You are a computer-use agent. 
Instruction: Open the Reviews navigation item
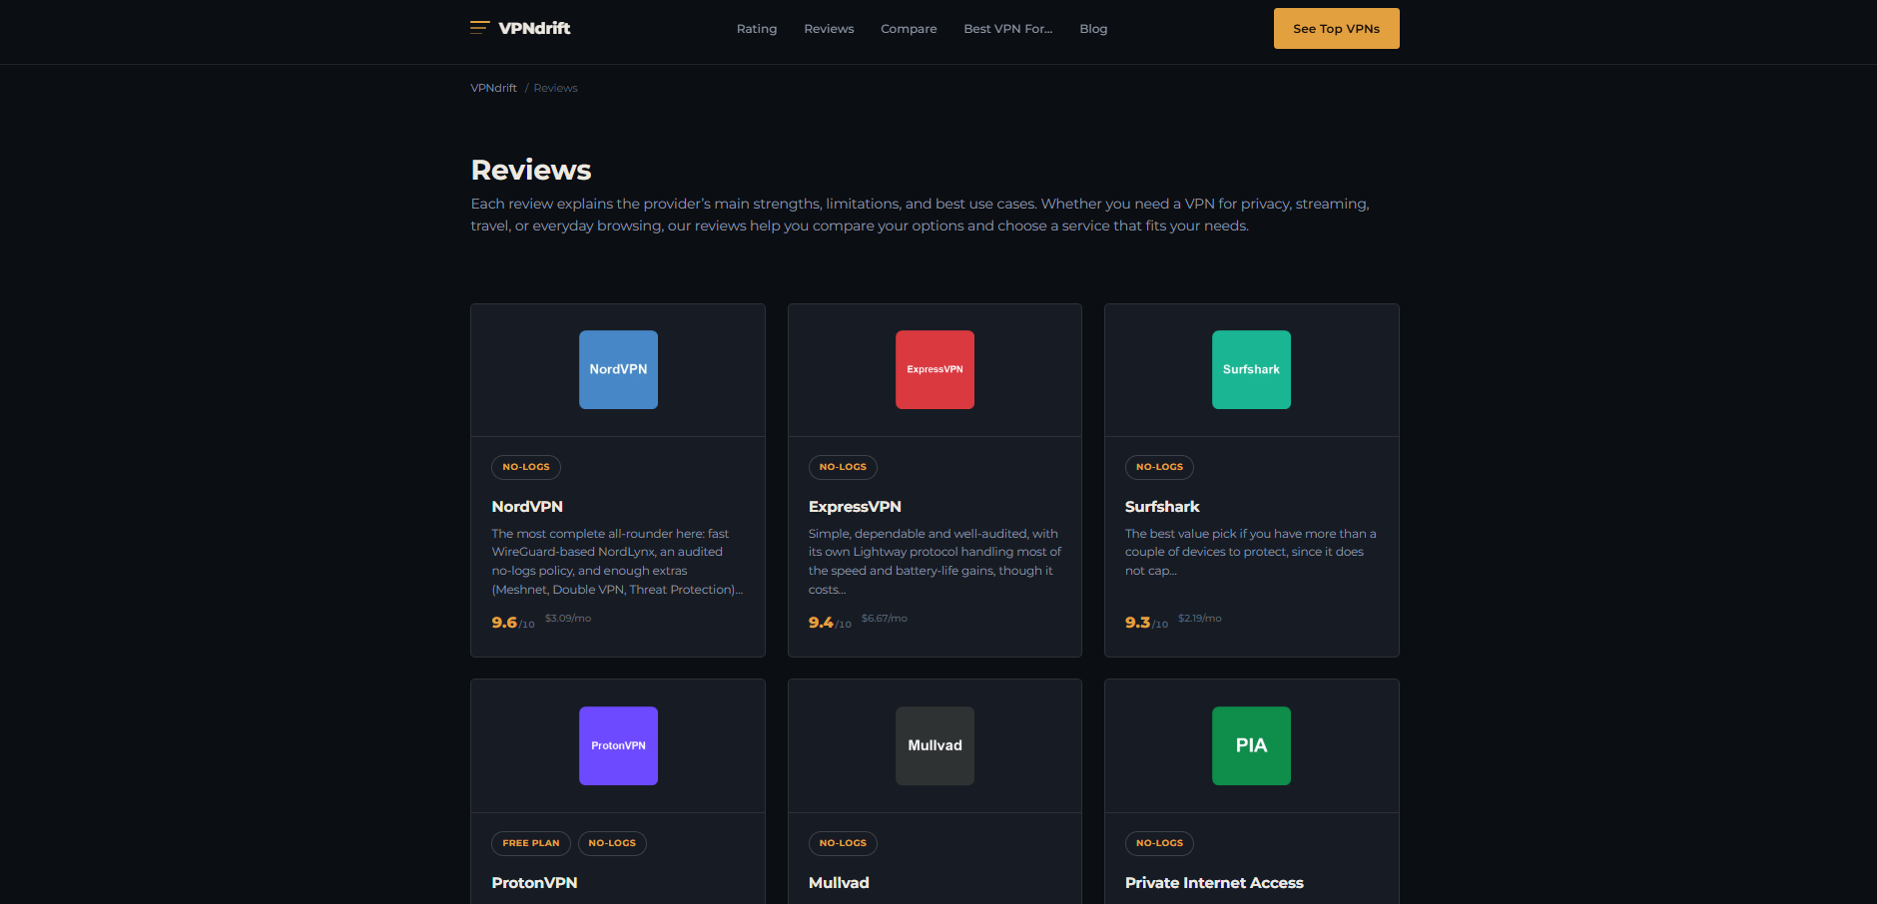pos(829,29)
